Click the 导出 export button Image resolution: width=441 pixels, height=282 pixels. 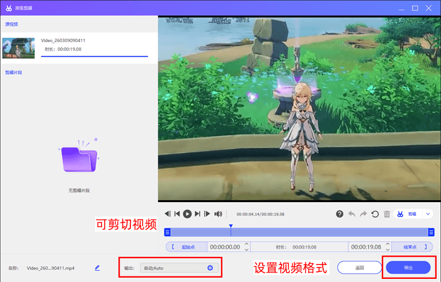[x=408, y=268]
